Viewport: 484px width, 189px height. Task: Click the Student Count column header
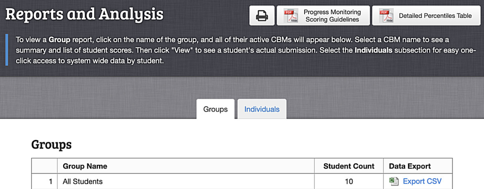[349, 166]
